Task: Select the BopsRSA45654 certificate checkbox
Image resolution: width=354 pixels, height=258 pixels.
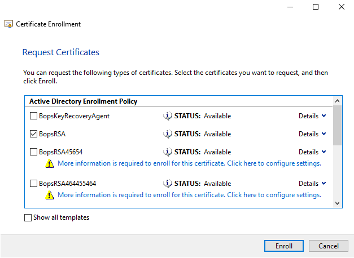Action: pos(33,152)
